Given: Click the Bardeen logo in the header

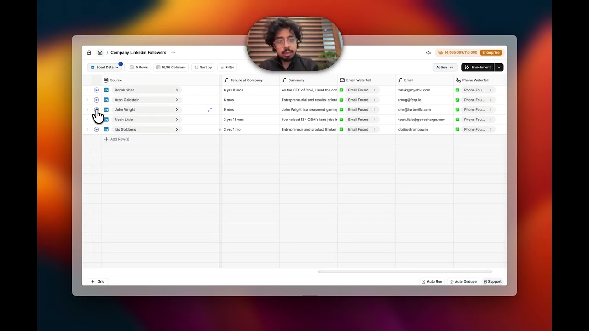Looking at the screenshot, I should [x=89, y=53].
